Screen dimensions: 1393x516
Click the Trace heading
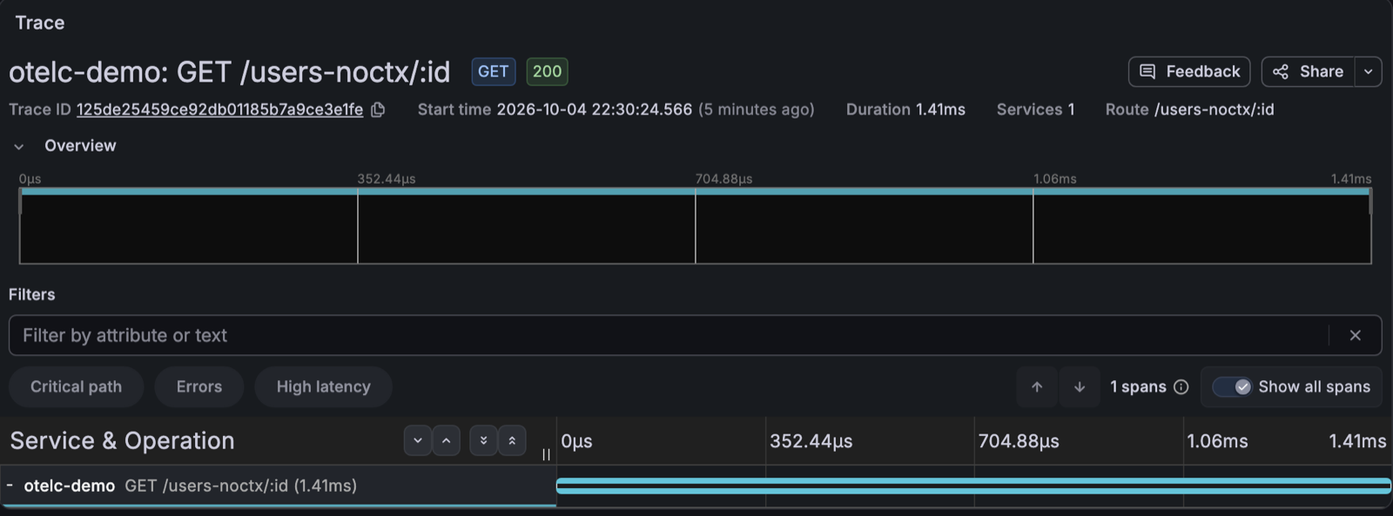(x=40, y=23)
